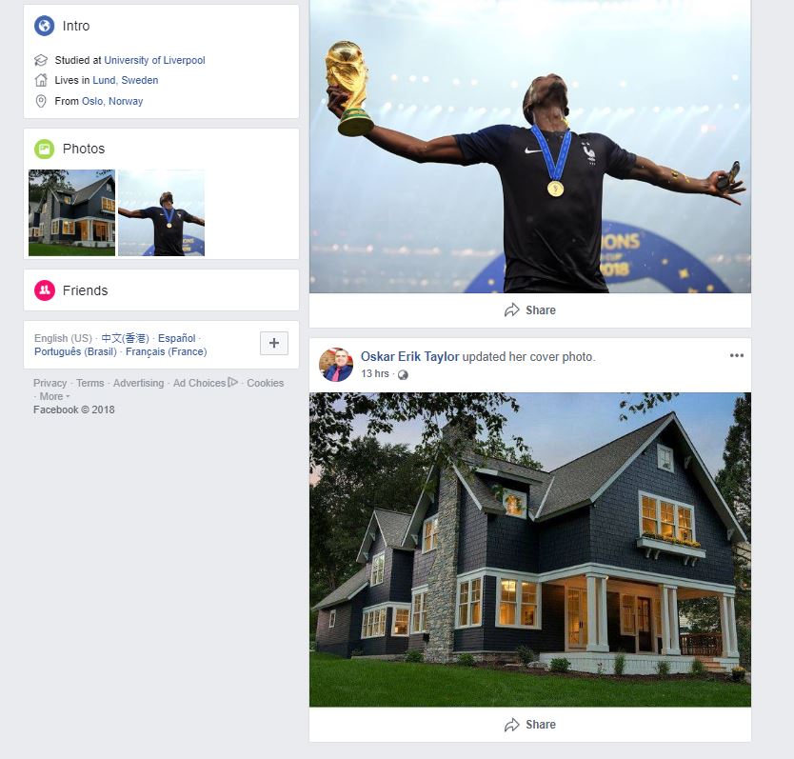Click the pink Friends section icon

click(44, 290)
